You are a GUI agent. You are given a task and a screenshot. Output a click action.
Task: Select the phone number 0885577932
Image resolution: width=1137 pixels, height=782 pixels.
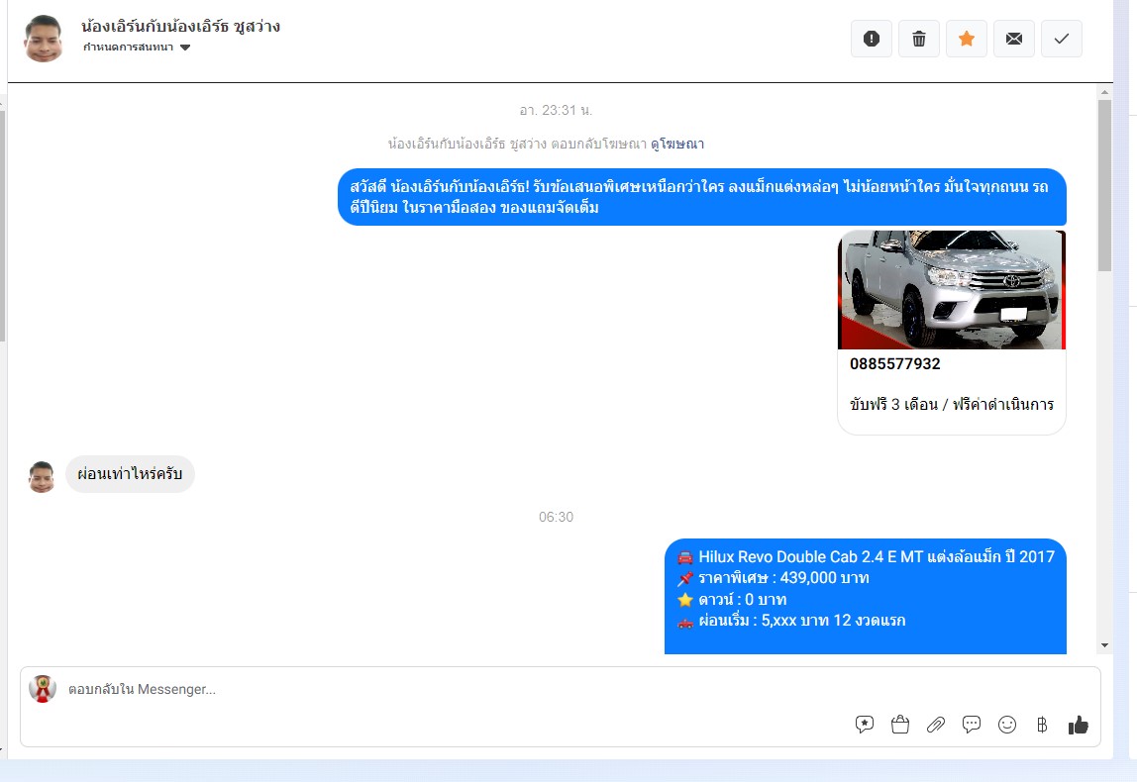(x=894, y=364)
